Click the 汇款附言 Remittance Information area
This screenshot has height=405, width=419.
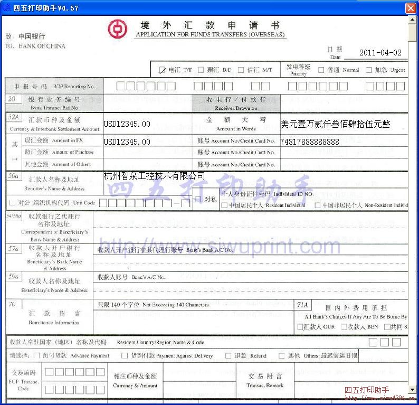[193, 322]
